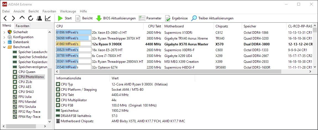
Task: Click the refresh arrow toolbar icon
Action: (x=31, y=18)
